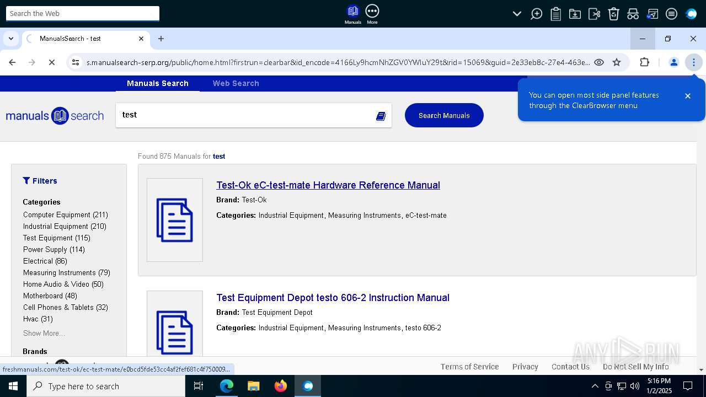
Task: Click the ClearBrowser logo icon
Action: coord(691,14)
